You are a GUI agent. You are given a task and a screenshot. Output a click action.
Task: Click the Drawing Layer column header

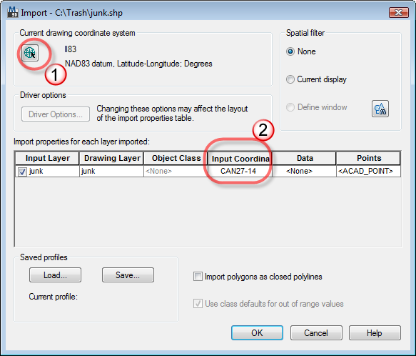112,158
